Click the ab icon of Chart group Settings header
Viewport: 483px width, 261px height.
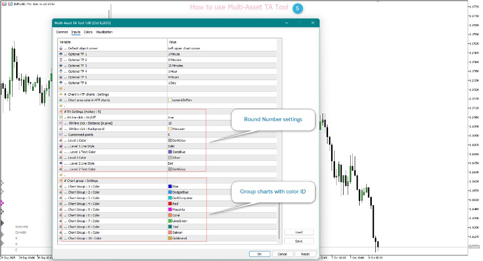pyautogui.click(x=61, y=181)
